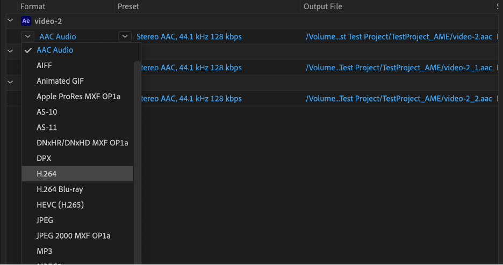Choose DNxHR/DNxHD MXF OP1a format
The height and width of the screenshot is (265, 503).
tap(77, 143)
